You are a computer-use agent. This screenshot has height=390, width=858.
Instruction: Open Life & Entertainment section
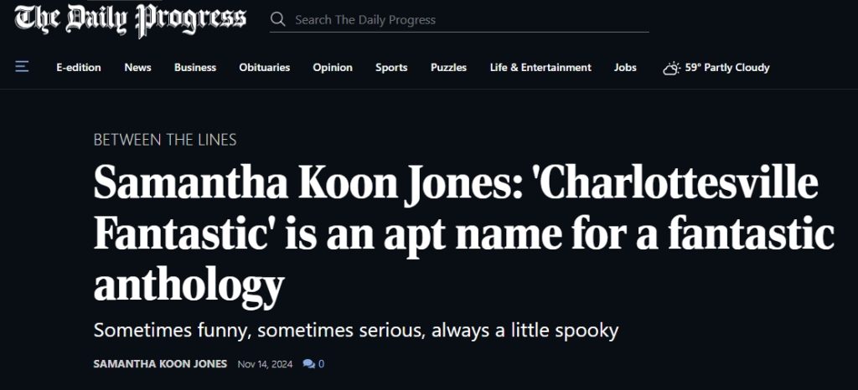540,68
